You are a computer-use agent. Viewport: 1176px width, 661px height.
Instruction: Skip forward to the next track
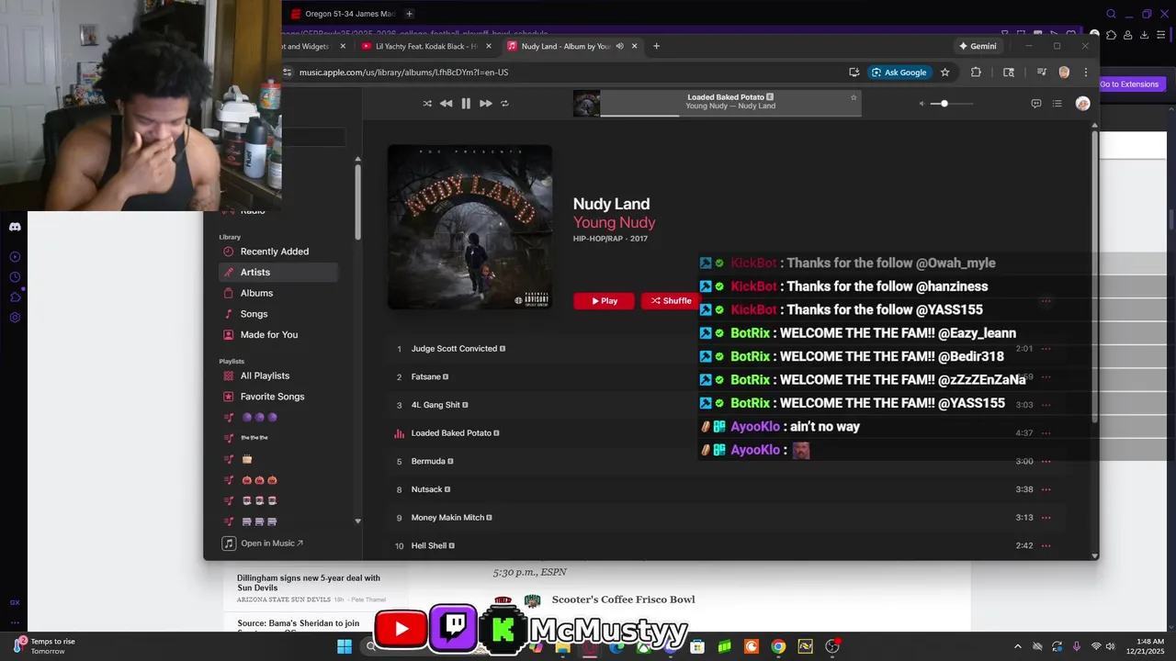pos(485,104)
